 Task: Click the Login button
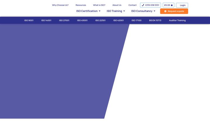coord(182,5)
